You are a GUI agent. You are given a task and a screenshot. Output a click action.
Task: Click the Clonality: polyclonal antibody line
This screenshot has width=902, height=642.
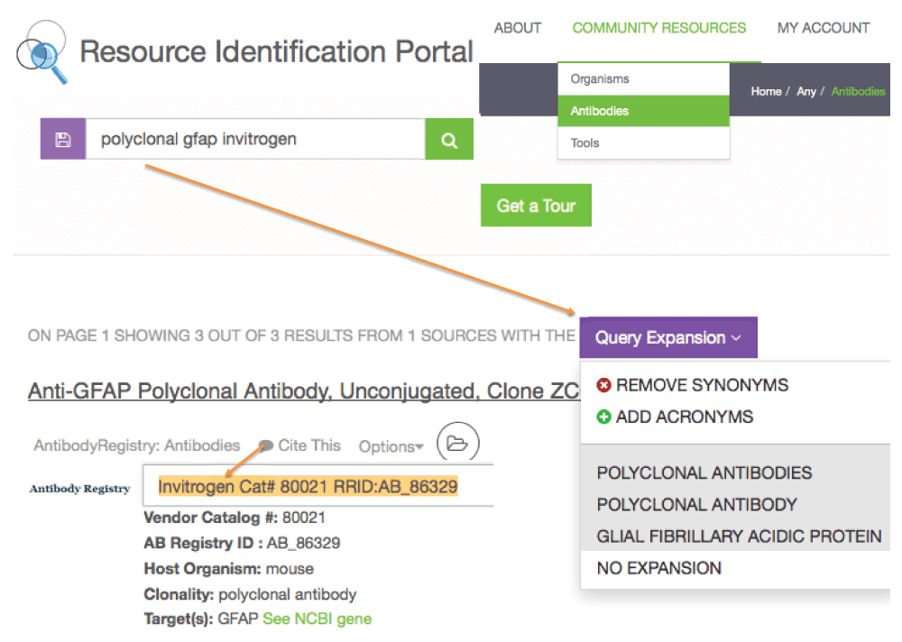pos(250,594)
